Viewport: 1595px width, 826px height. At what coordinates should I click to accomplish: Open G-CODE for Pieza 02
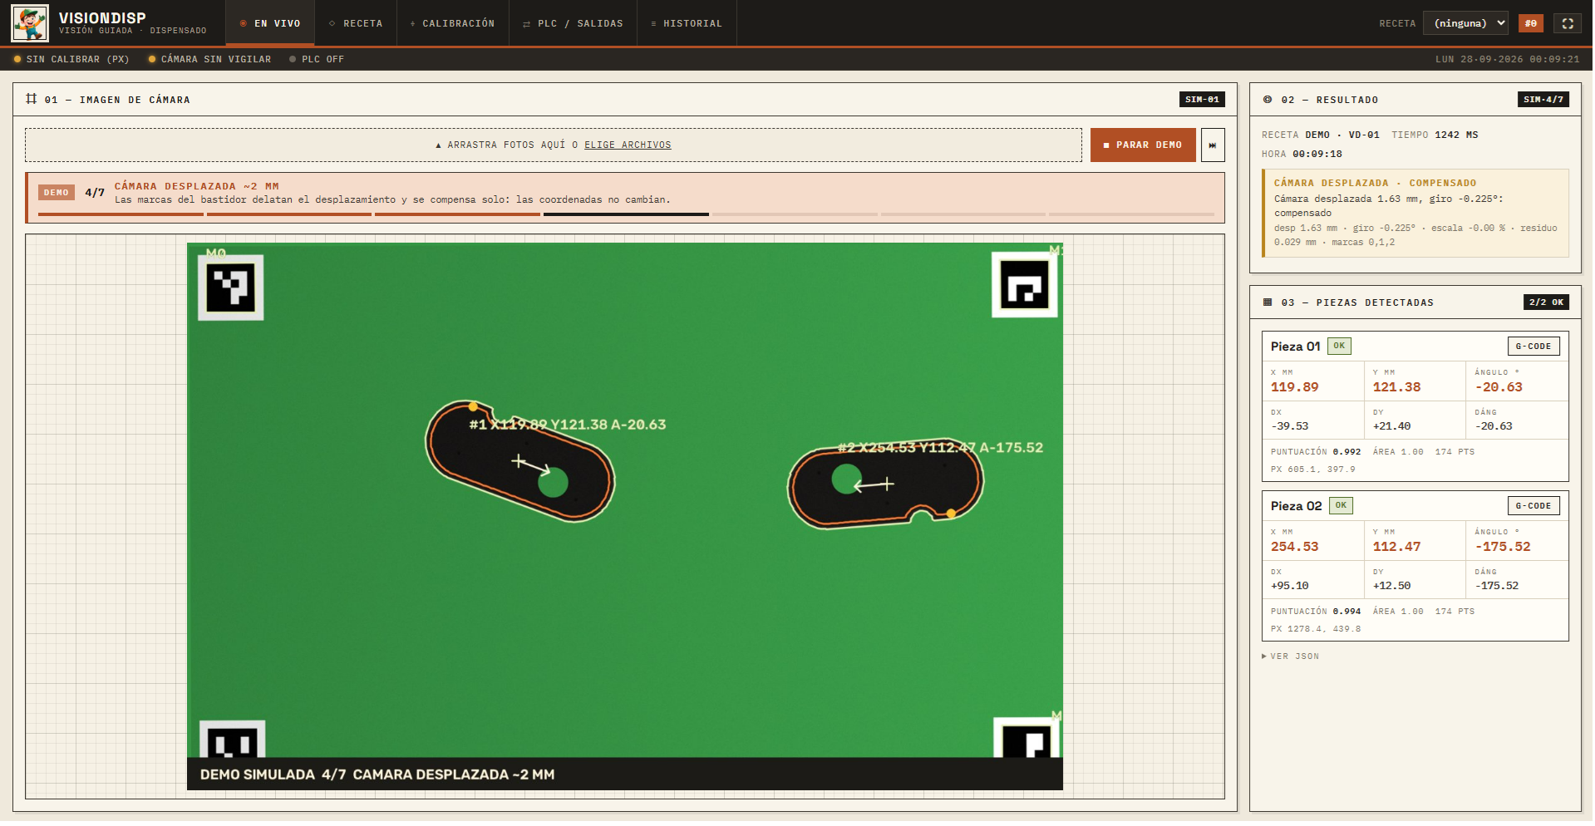(1533, 506)
